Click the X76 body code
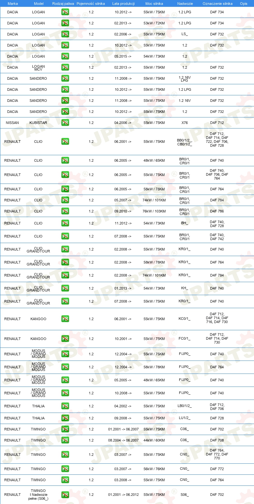This screenshot has width=254, height=504. (184, 123)
